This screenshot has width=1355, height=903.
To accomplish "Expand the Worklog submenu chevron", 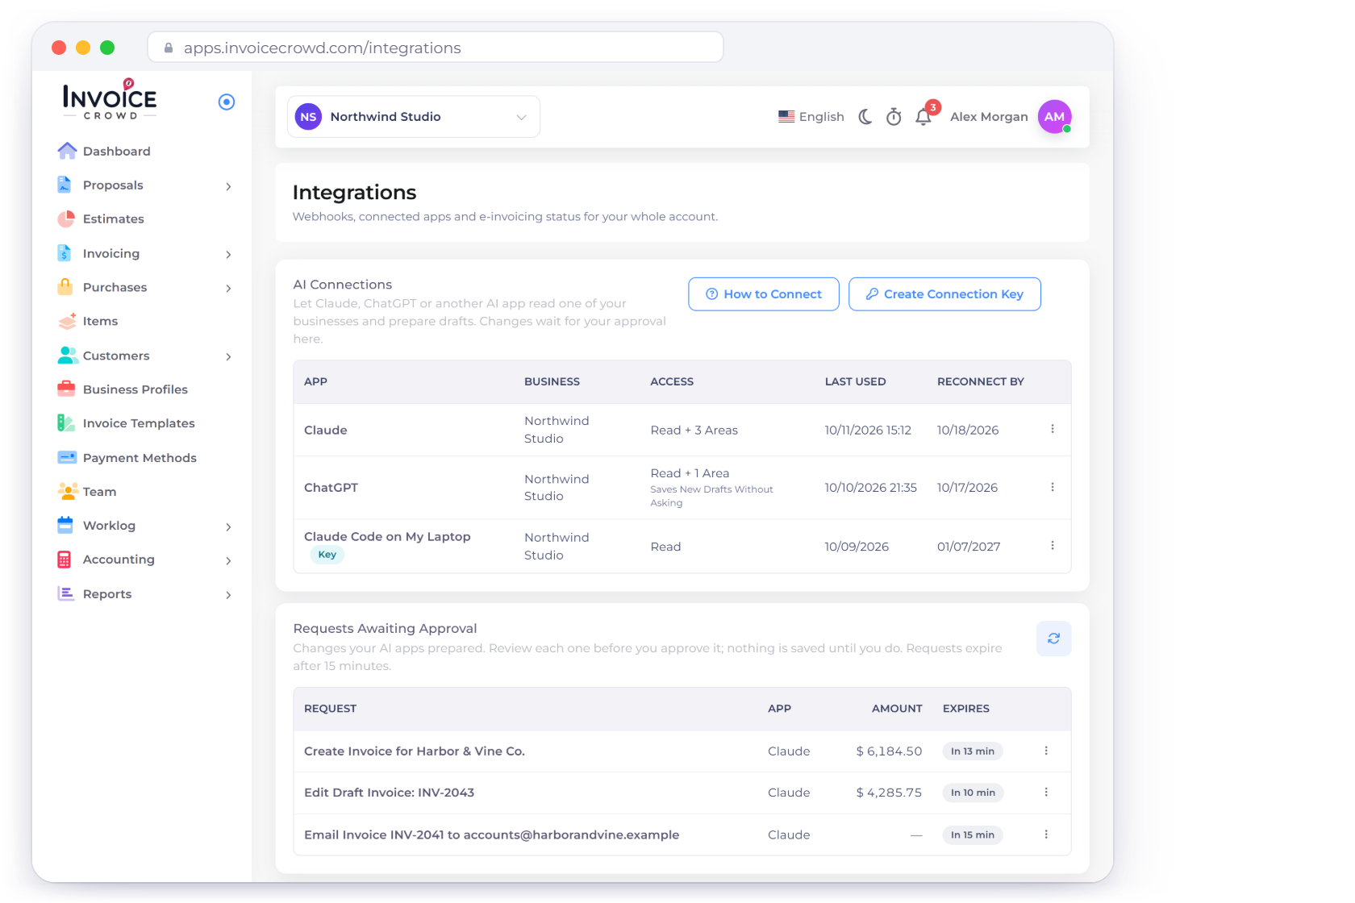I will tap(229, 526).
